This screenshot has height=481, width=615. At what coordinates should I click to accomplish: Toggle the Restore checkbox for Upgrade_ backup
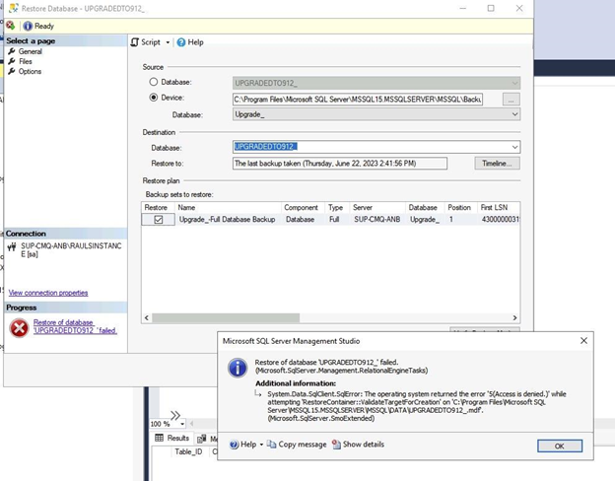click(158, 220)
